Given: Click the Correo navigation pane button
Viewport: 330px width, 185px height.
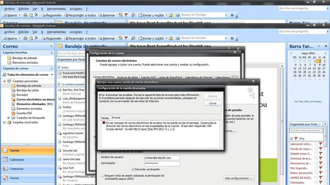Looking at the screenshot, I should (28, 150).
